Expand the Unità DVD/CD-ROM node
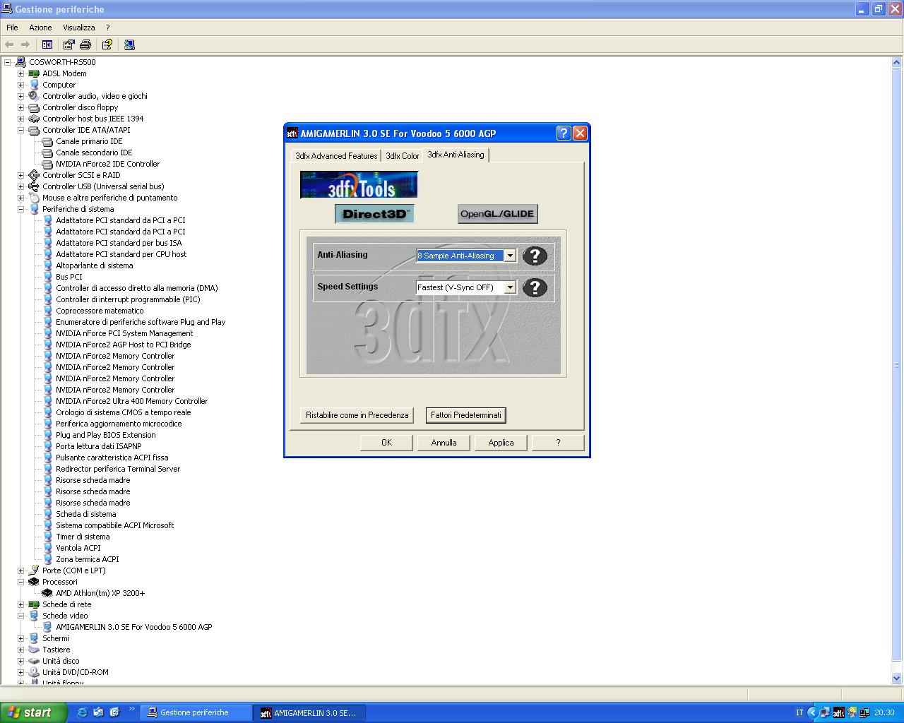Image resolution: width=904 pixels, height=723 pixels. tap(20, 672)
